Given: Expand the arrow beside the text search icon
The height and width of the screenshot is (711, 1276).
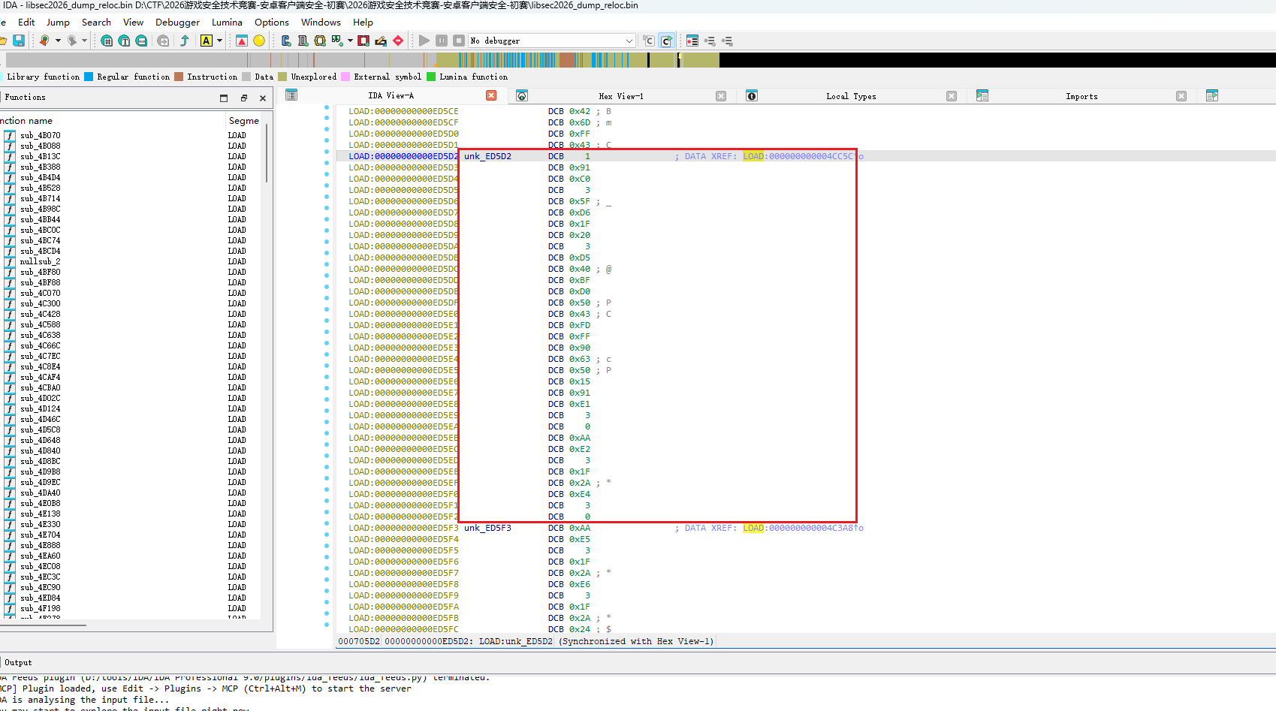Looking at the screenshot, I should [219, 41].
